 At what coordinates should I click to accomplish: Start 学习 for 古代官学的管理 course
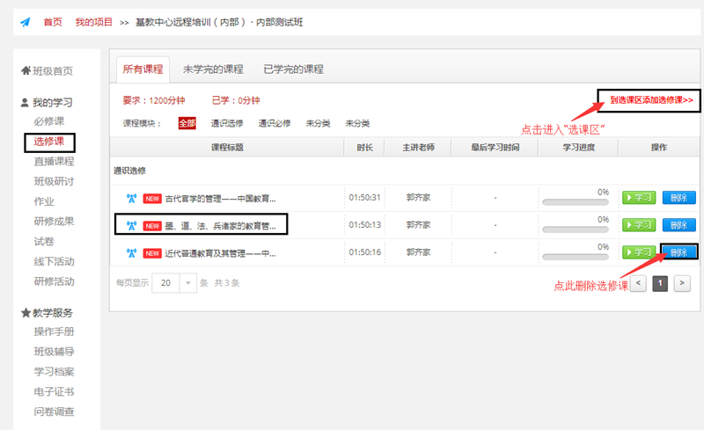click(639, 198)
